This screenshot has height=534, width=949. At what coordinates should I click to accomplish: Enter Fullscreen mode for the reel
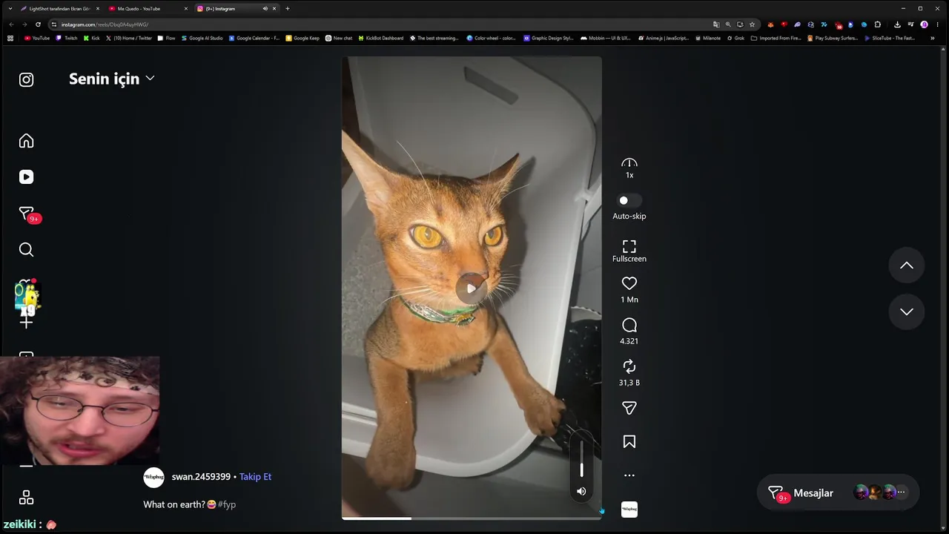click(x=629, y=251)
